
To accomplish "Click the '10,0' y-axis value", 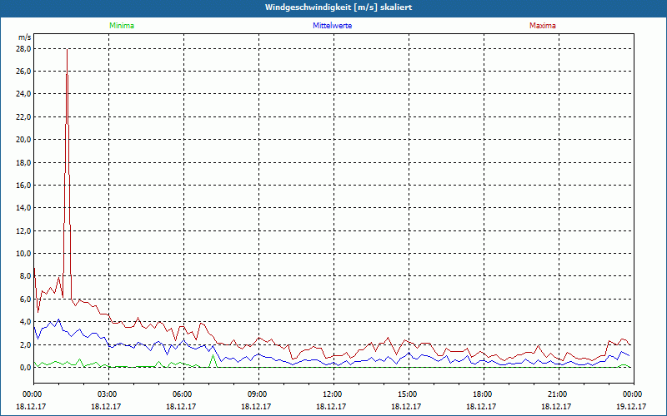I will point(24,254).
